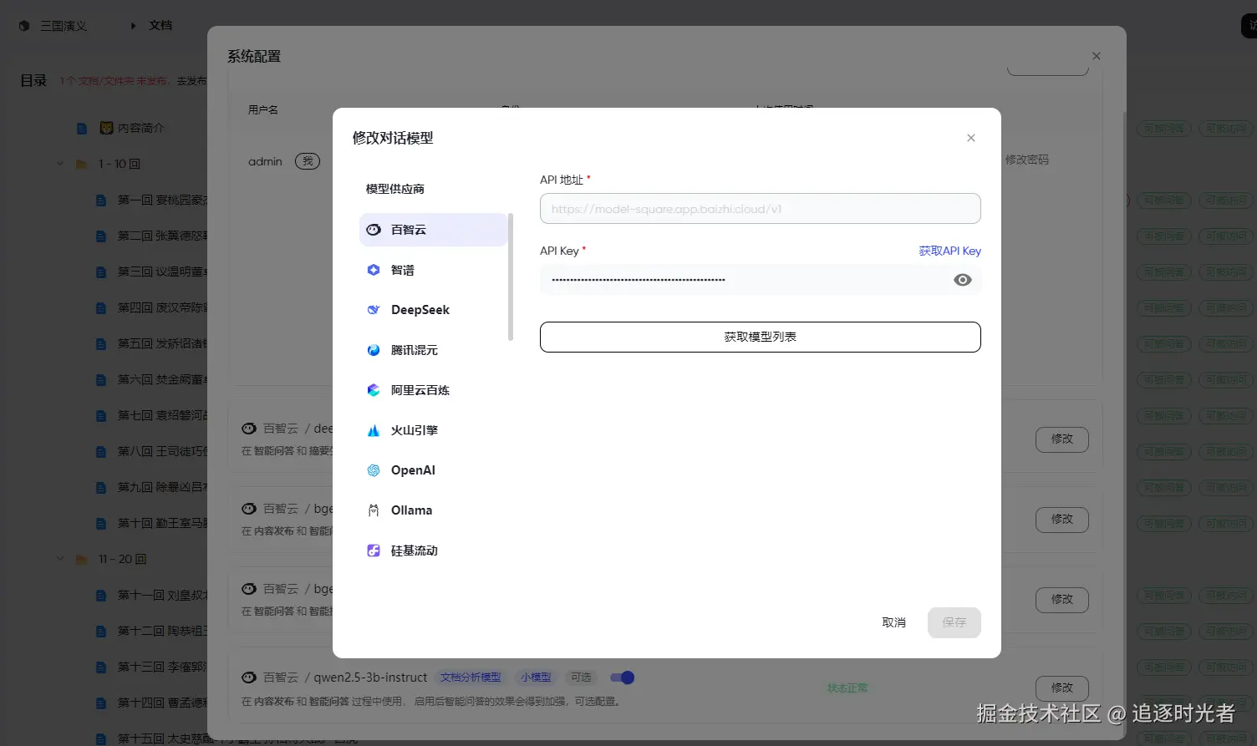Screen dimensions: 1257x746
Task: Open 第十四回 document in tree
Action: coord(162,703)
